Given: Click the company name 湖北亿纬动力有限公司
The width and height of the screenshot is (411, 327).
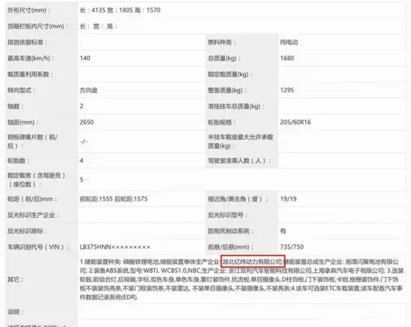Looking at the screenshot, I should tap(252, 261).
